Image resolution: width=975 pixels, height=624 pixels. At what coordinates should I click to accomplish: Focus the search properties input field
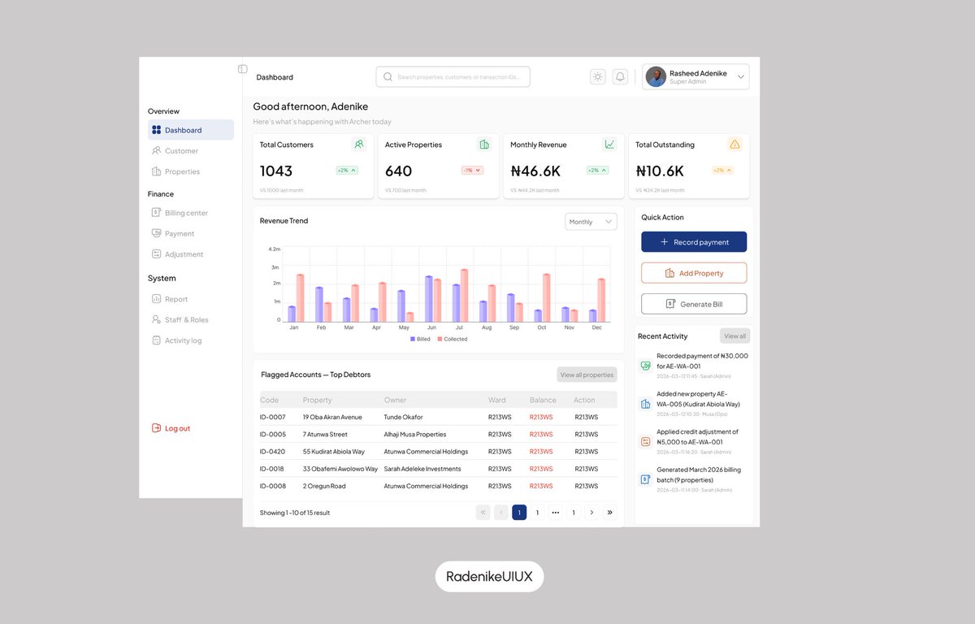(452, 76)
